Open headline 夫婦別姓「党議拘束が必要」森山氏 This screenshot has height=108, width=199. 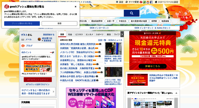77,48
